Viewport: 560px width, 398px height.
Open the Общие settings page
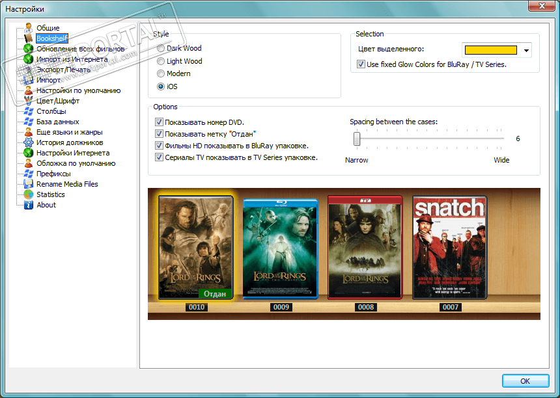click(48, 28)
